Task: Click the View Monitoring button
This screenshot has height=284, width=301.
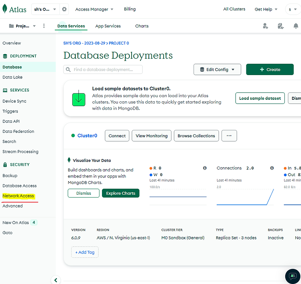Action: 152,136
